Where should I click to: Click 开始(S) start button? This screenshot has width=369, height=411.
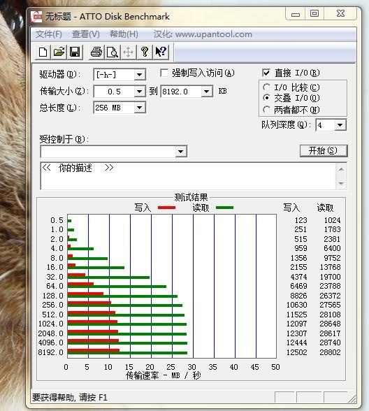(x=324, y=151)
